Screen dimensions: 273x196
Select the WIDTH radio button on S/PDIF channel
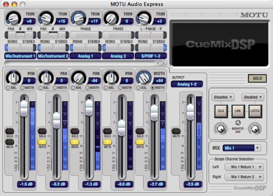pos(153,88)
